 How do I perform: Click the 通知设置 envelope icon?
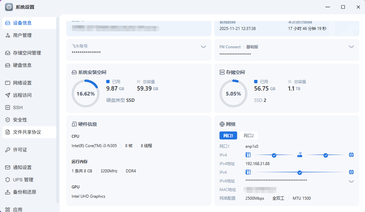[x=8, y=167]
